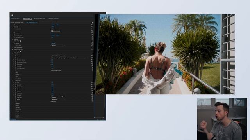250x140 pixels.
Task: Toggle the Anchor Point animation stopwatch
Action: tap(14, 35)
